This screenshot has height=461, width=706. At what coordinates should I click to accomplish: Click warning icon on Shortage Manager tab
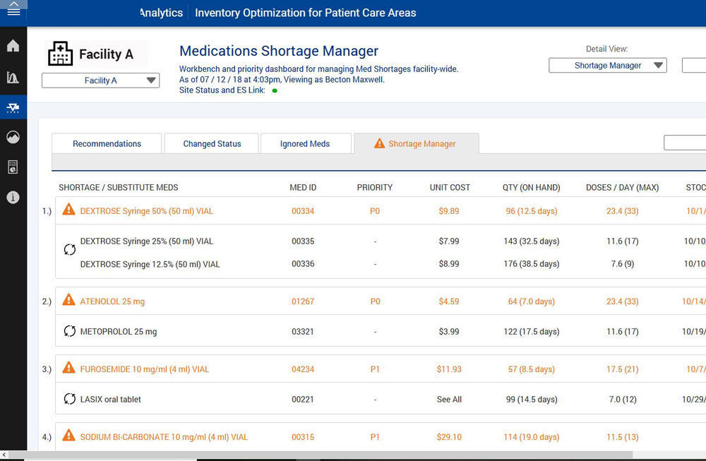[380, 143]
